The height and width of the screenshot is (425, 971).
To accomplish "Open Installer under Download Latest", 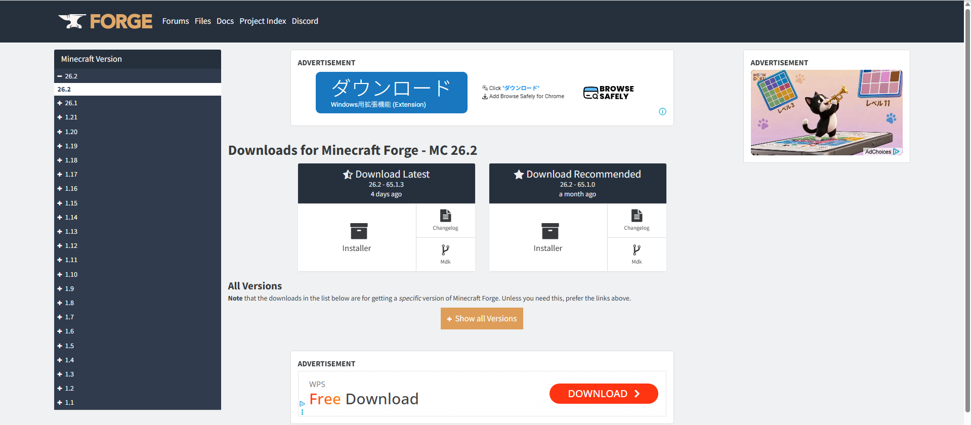I will point(357,237).
